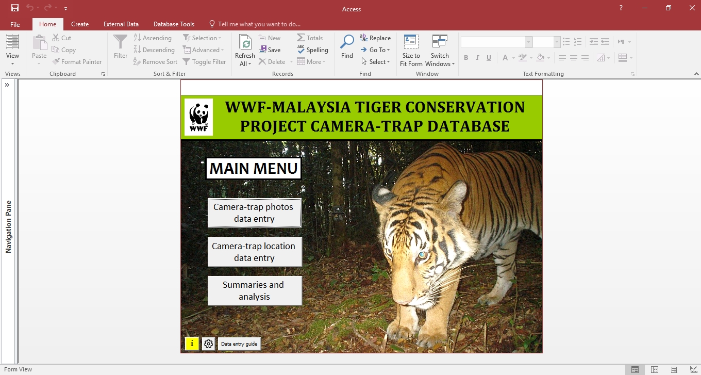The image size is (701, 375).
Task: Click the Save icon in title bar
Action: coord(15,8)
